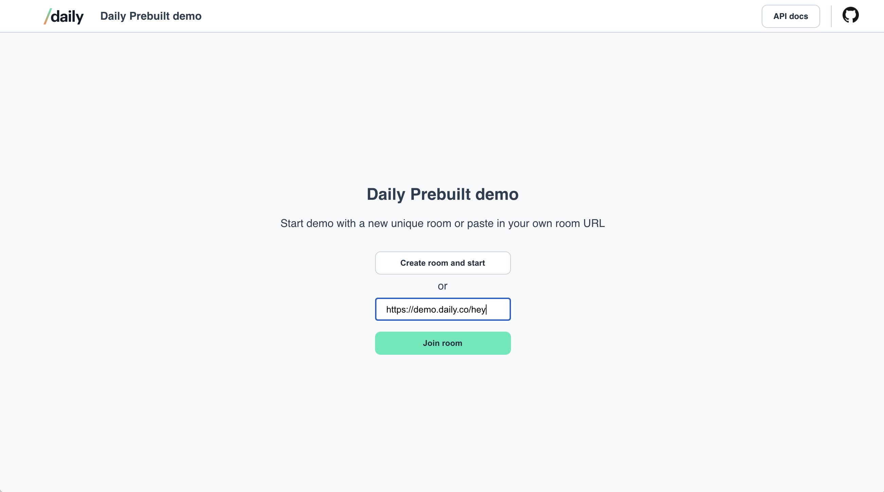The height and width of the screenshot is (492, 884).
Task: Click the green Join room control
Action: (443, 343)
